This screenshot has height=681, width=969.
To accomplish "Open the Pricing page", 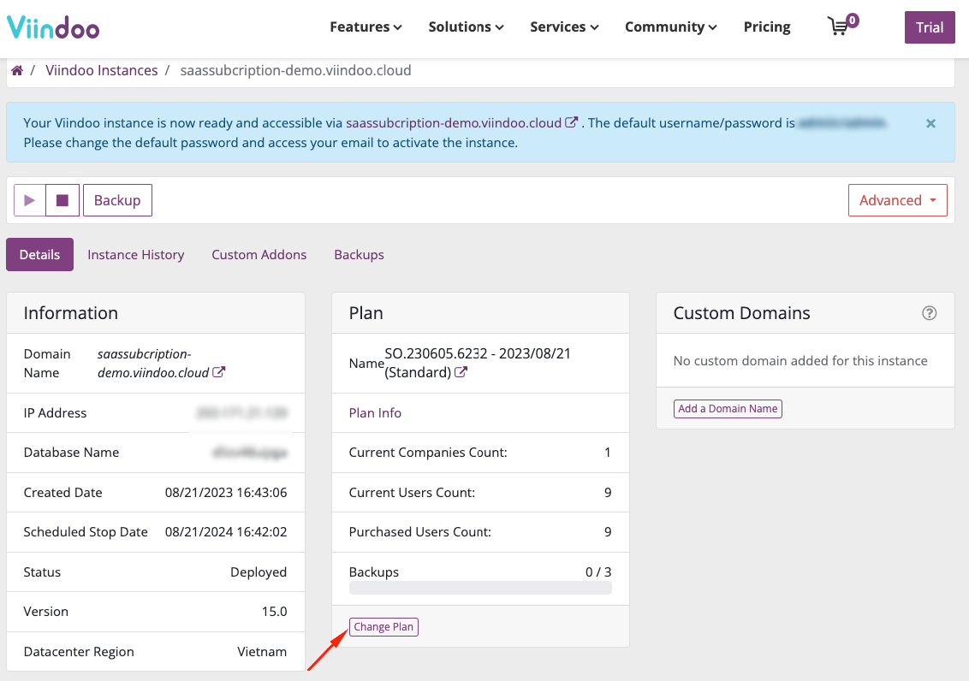I will click(x=767, y=27).
